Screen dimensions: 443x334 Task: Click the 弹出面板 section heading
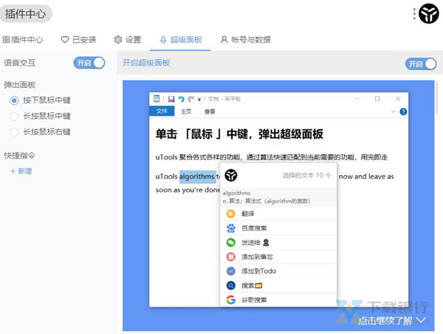(x=19, y=84)
